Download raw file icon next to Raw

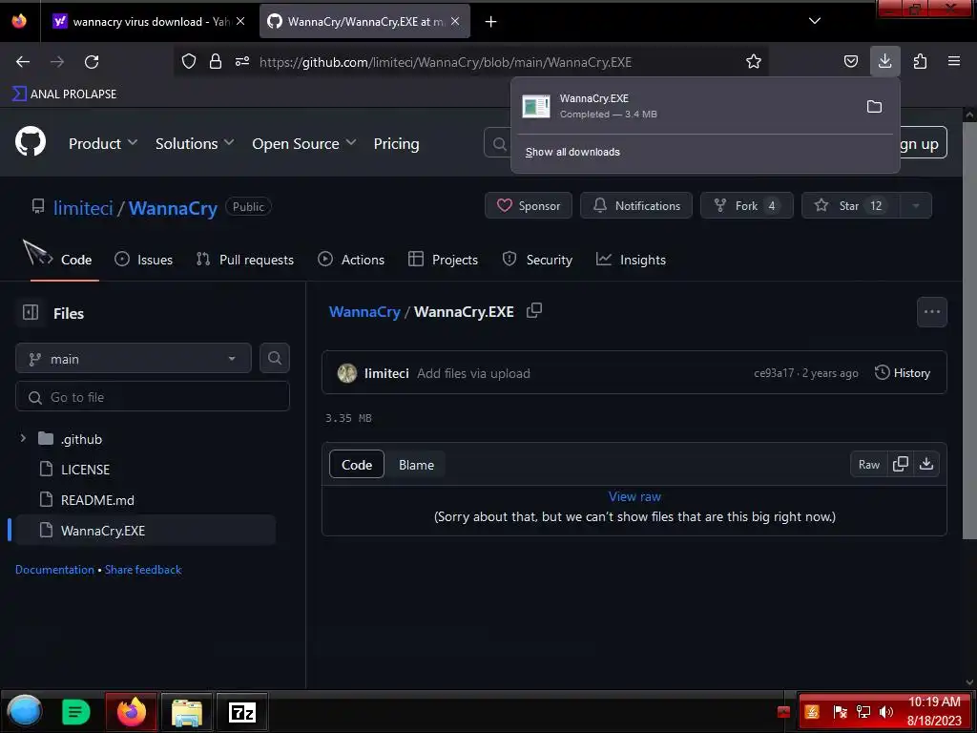pos(926,465)
